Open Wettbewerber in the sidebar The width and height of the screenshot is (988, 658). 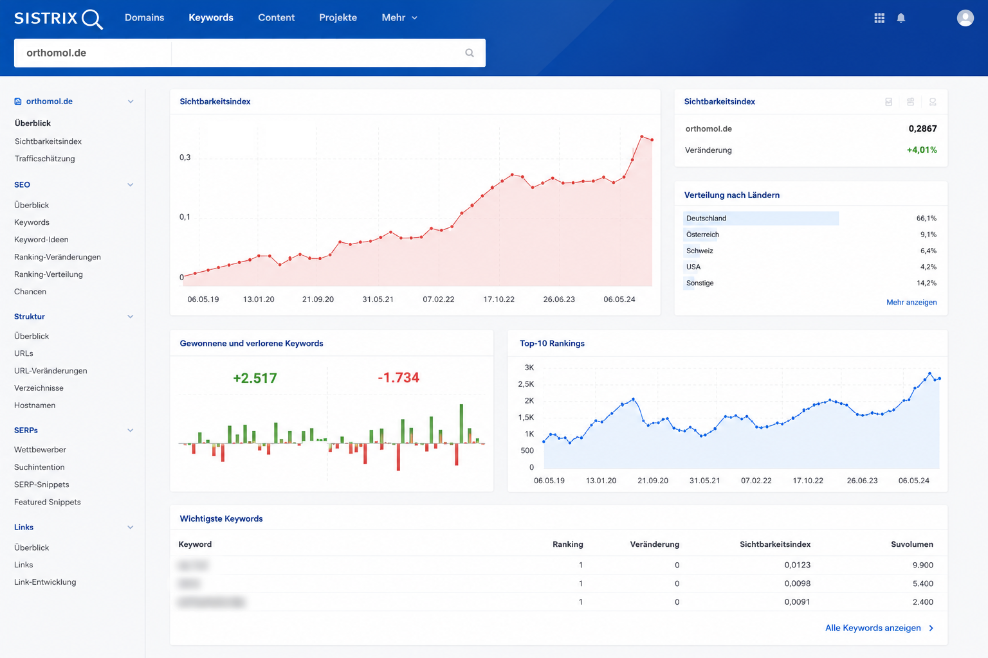tap(40, 450)
